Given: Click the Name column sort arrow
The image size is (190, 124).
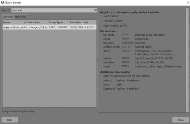Looking at the screenshot, I should (x=25, y=22).
